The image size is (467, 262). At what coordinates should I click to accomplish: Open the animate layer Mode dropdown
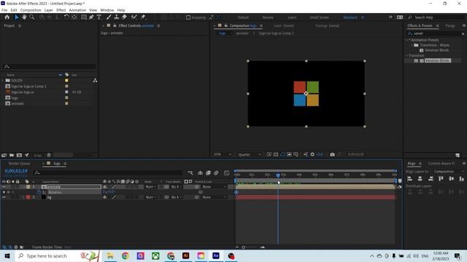click(x=150, y=187)
